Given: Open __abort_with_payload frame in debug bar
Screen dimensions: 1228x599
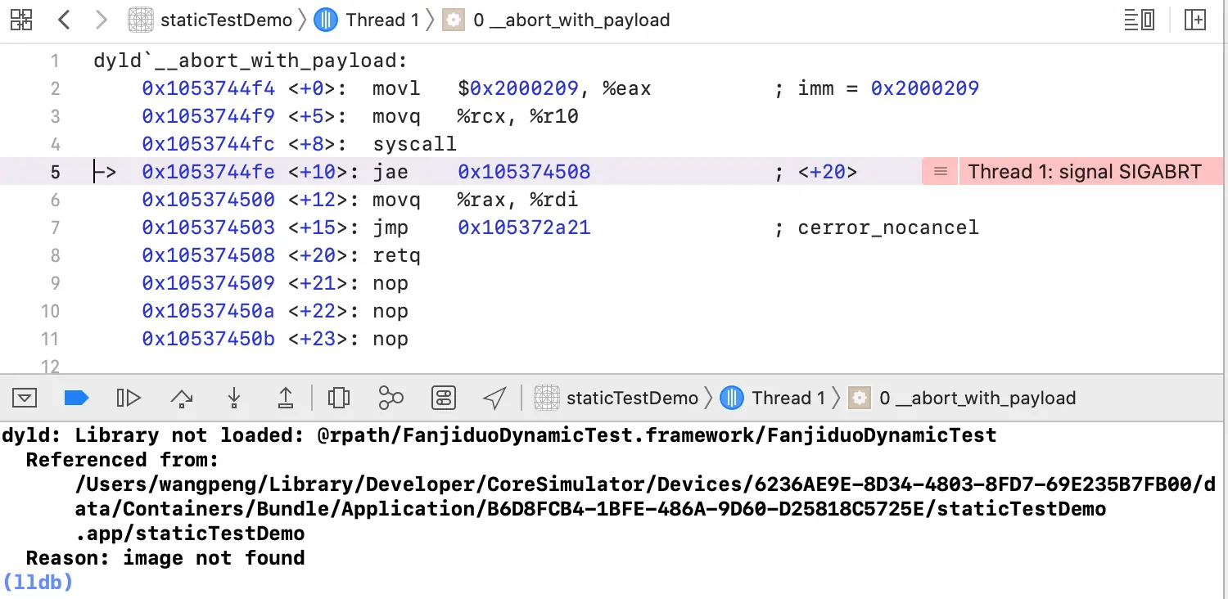Looking at the screenshot, I should point(963,399).
